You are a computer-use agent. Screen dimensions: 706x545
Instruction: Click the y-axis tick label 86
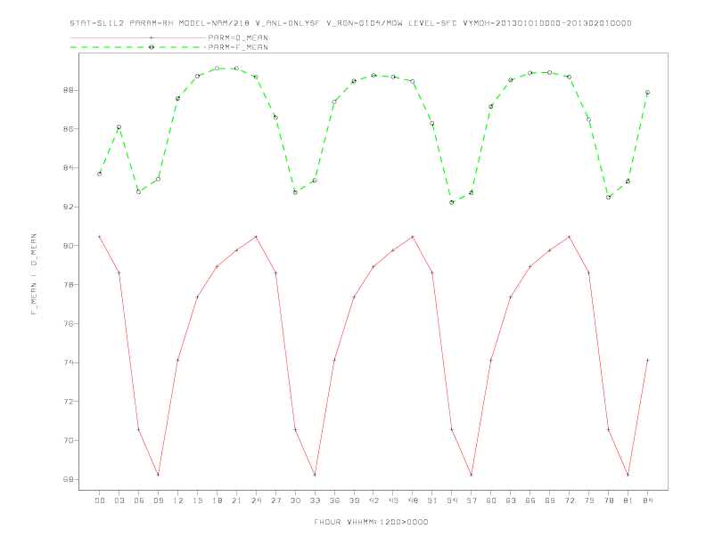tap(68, 128)
